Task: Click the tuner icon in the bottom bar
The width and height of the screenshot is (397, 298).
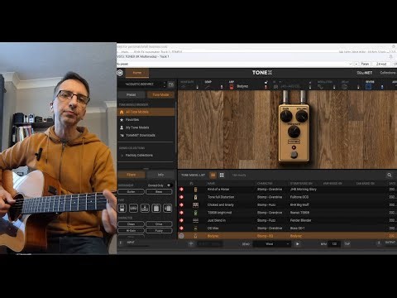Action: point(191,243)
